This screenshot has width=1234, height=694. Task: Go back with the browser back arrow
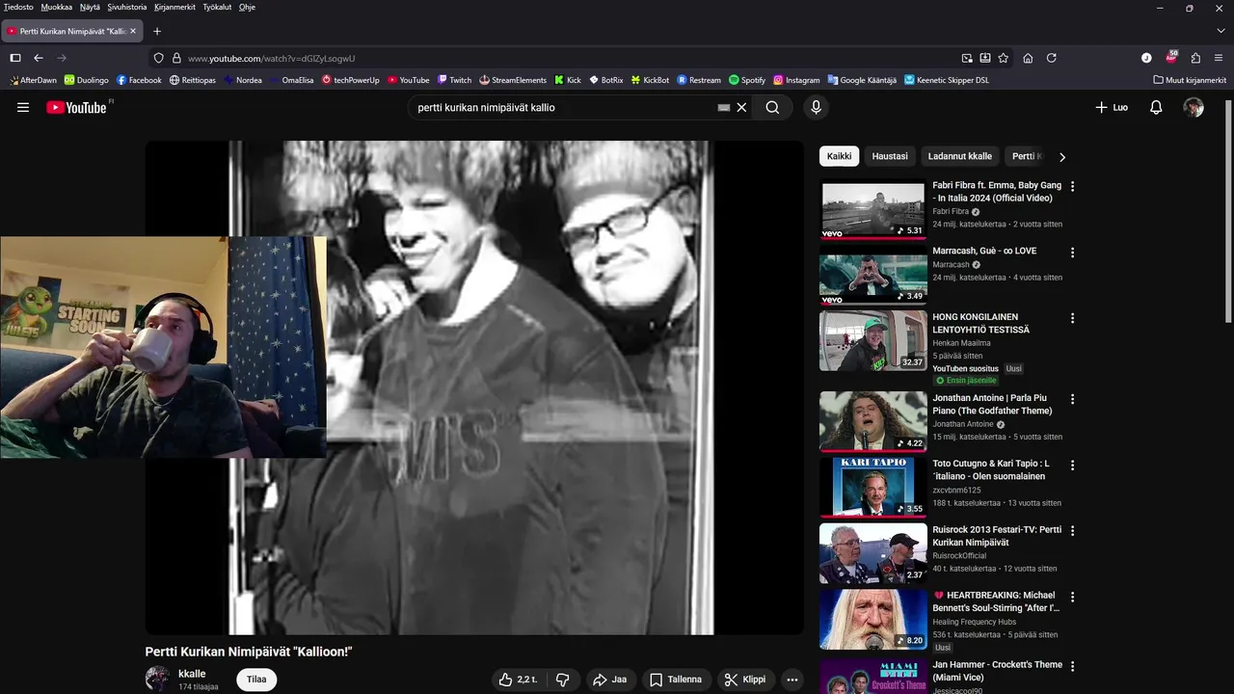click(39, 58)
